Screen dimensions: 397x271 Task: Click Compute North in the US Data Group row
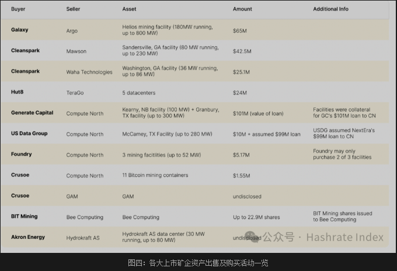(85, 134)
